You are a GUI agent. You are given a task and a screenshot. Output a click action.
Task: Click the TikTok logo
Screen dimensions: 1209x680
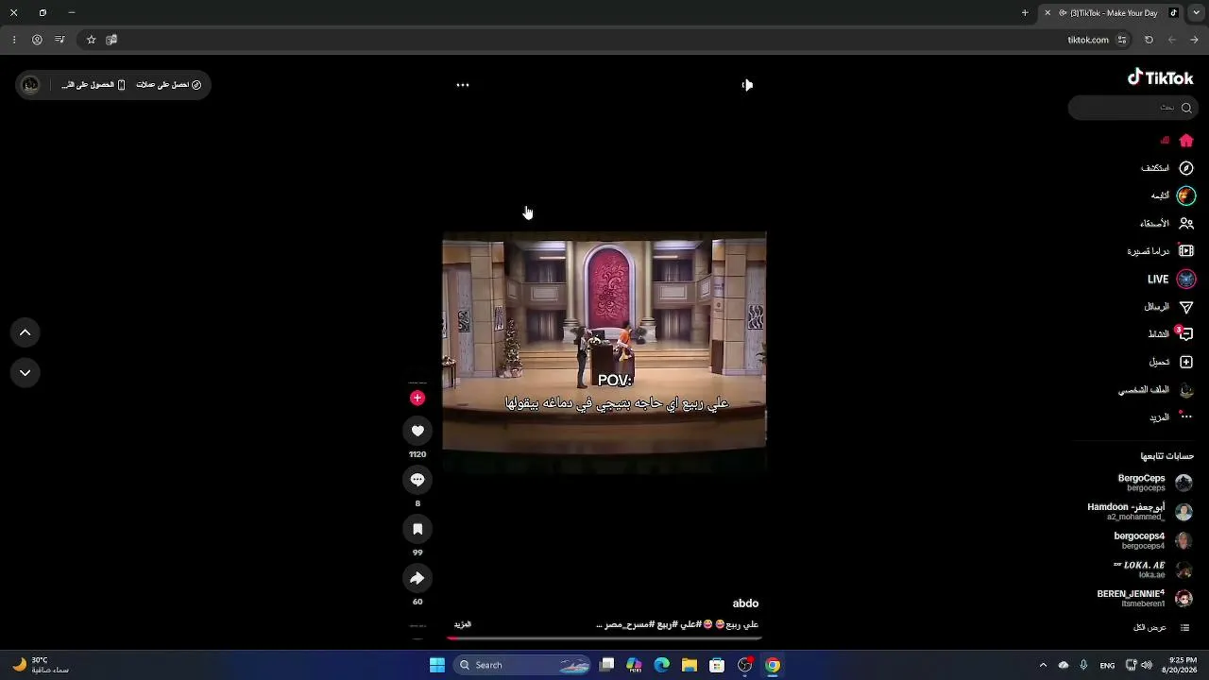click(x=1160, y=77)
